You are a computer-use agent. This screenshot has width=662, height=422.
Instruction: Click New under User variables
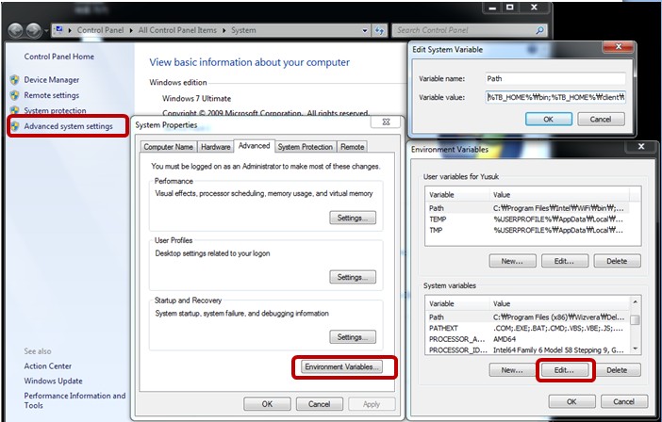click(512, 261)
